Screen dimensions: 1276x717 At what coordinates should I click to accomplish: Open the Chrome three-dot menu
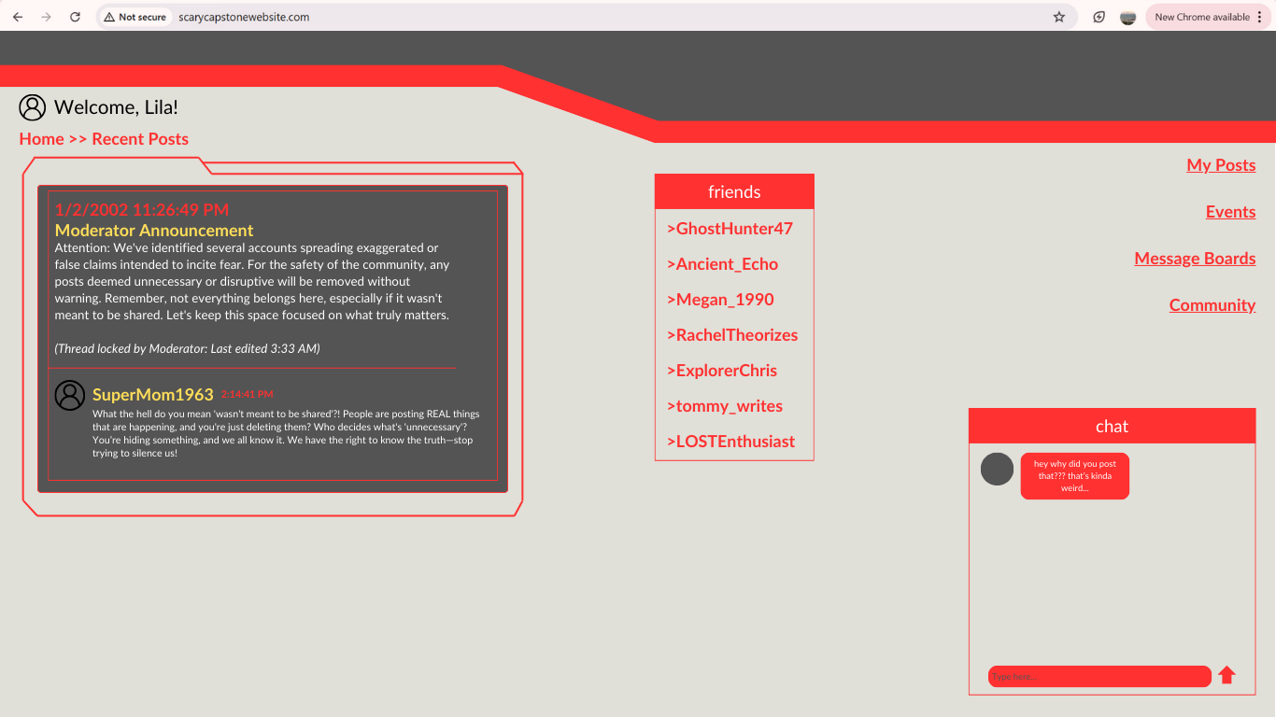1259,17
